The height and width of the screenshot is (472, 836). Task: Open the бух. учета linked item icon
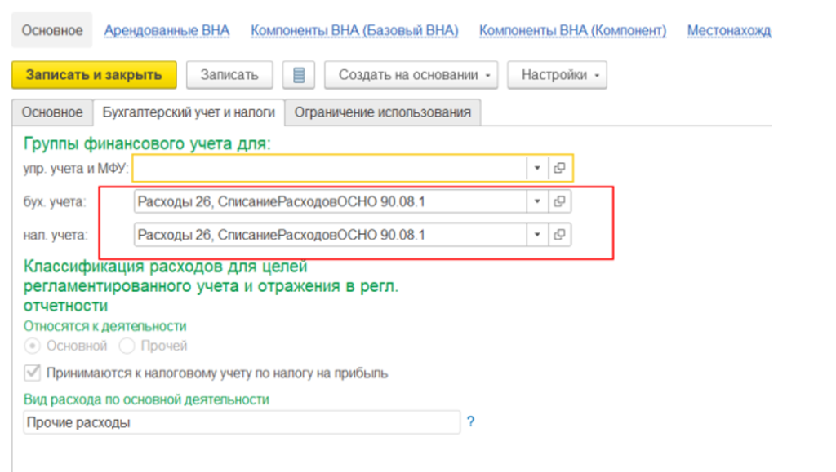point(559,201)
